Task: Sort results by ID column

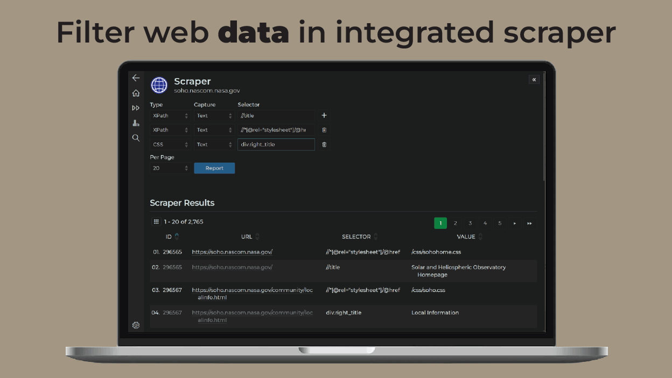Action: click(172, 236)
